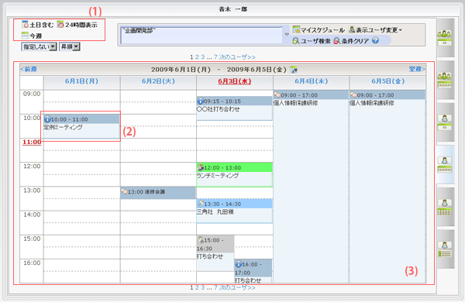Click the icon on the 13:30 - 14:30 event
Image resolution: width=465 pixels, height=302 pixels.
(x=201, y=204)
